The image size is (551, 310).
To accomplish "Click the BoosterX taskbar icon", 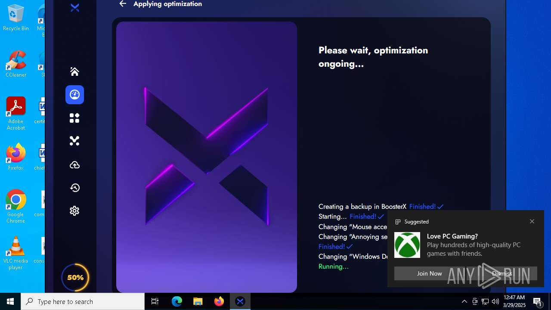I will coord(240,301).
